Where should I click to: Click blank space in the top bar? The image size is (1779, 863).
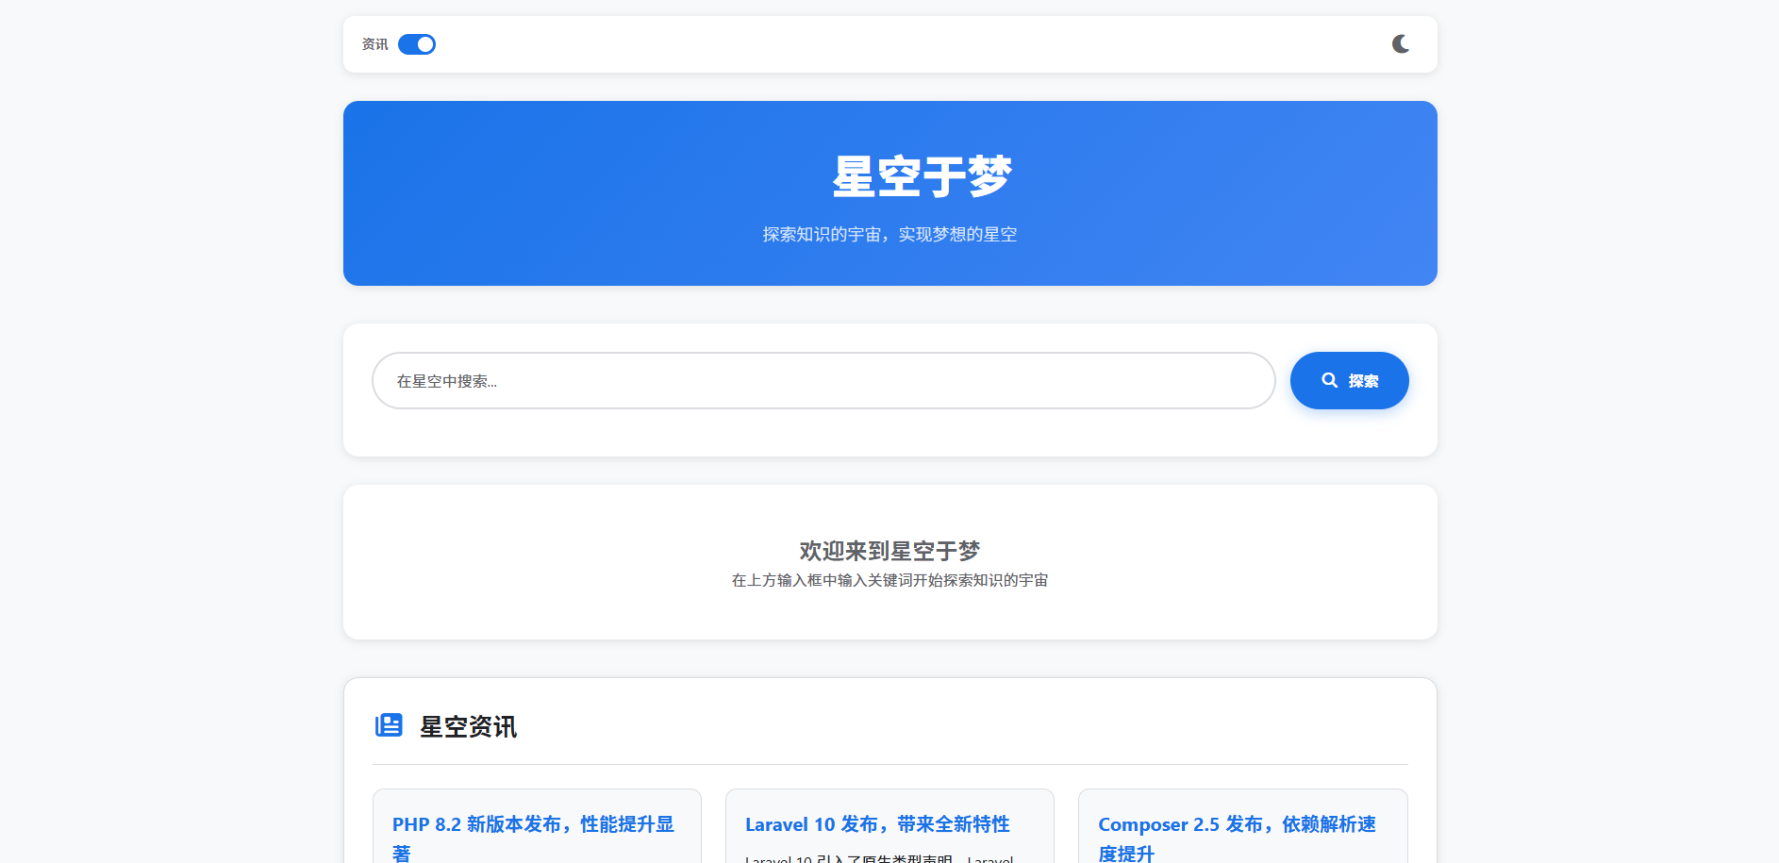tap(887, 44)
